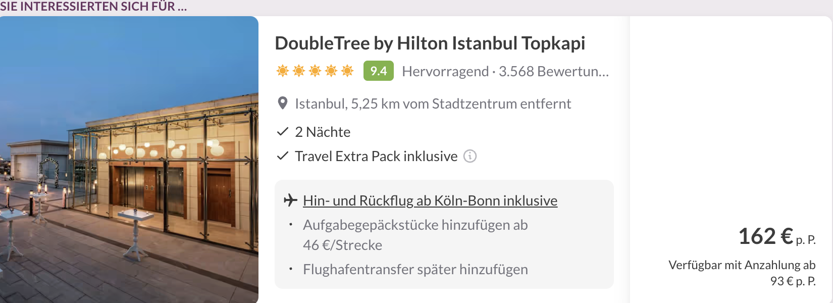Click the SIE INTERESSIERTEN SICH FÜR heading

(93, 7)
